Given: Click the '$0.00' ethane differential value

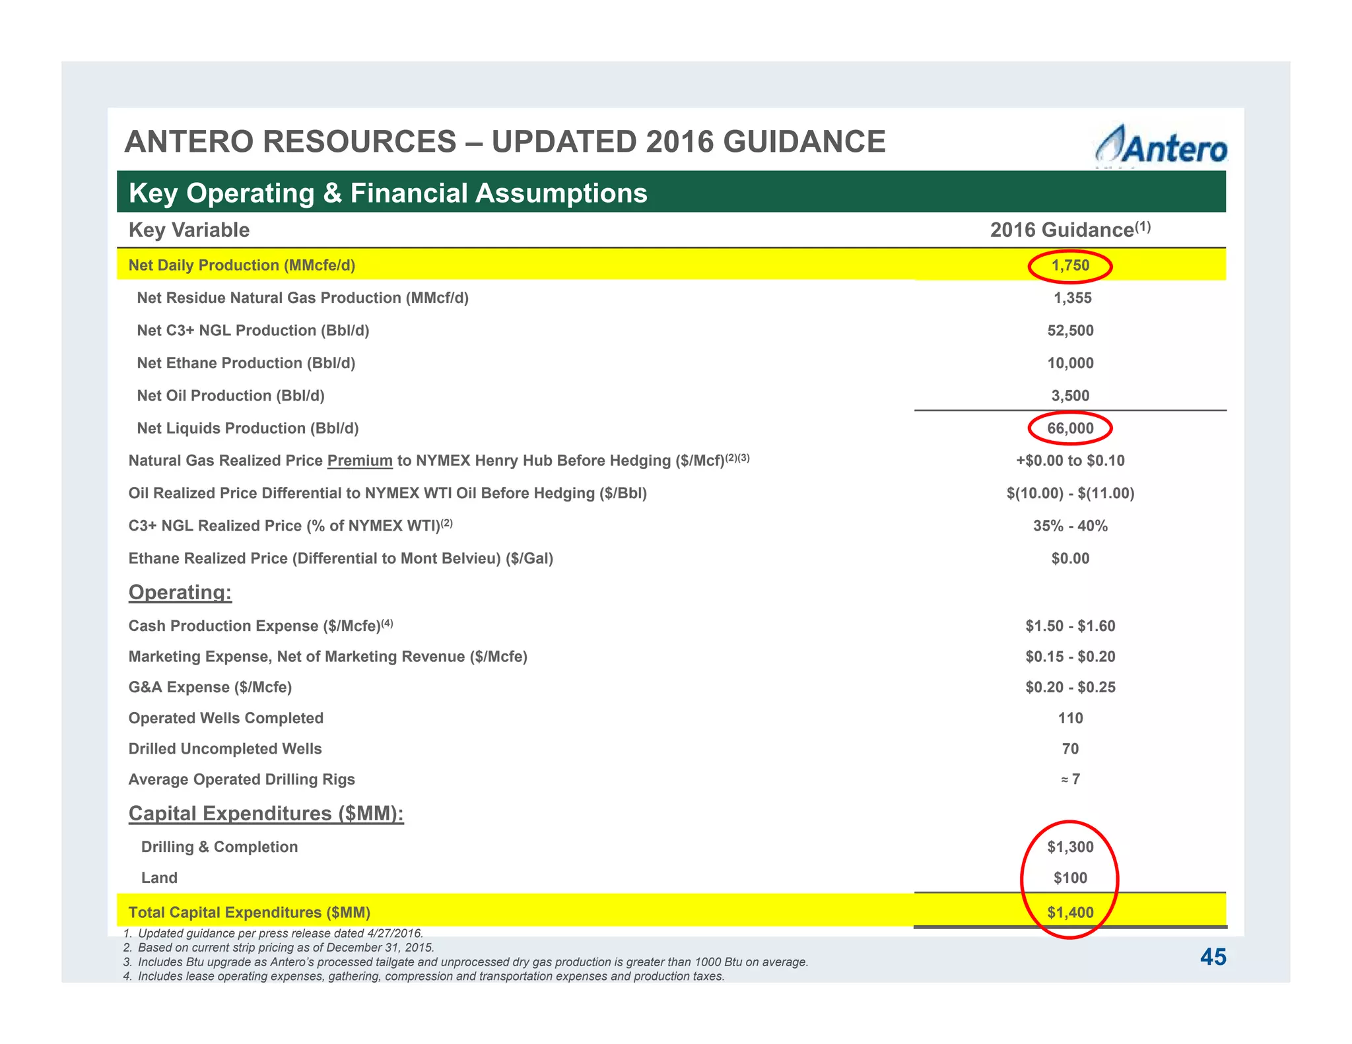Looking at the screenshot, I should (1070, 558).
